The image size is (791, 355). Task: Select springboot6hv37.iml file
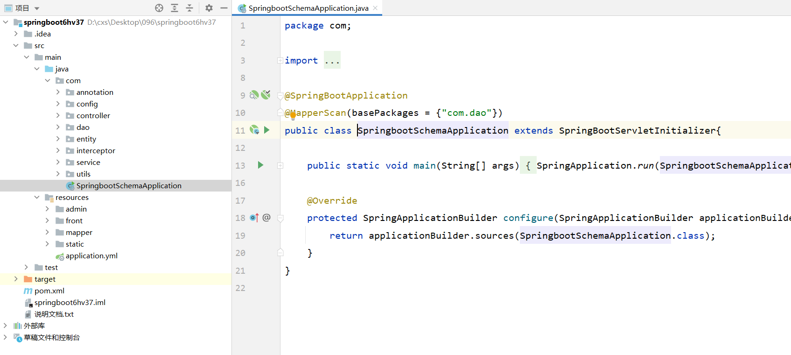point(70,302)
